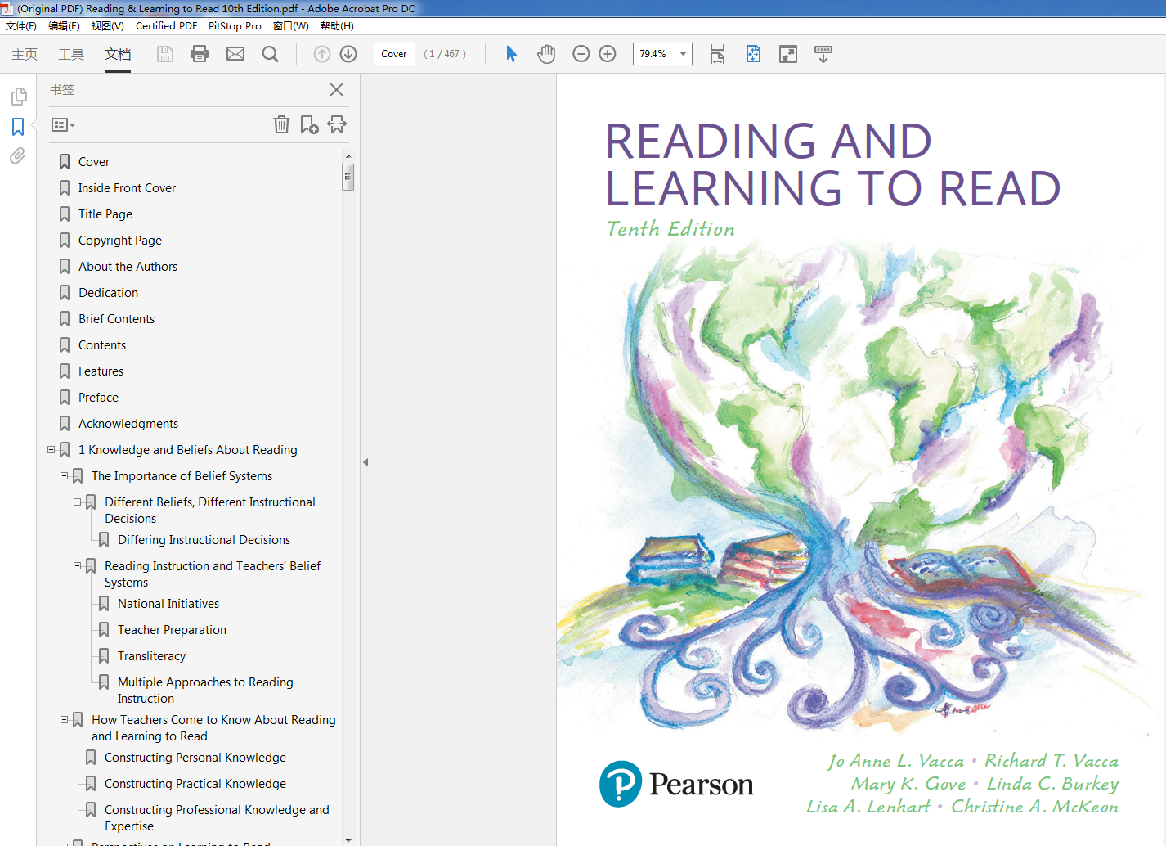
Task: Open the 窗口(W) menu
Action: coord(291,26)
